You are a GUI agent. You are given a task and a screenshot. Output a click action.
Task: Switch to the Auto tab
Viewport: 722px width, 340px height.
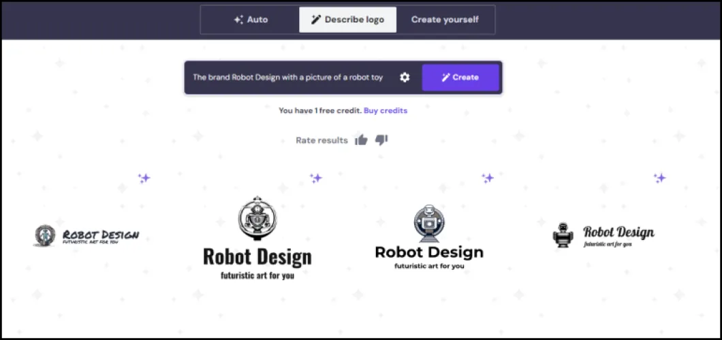pyautogui.click(x=251, y=20)
